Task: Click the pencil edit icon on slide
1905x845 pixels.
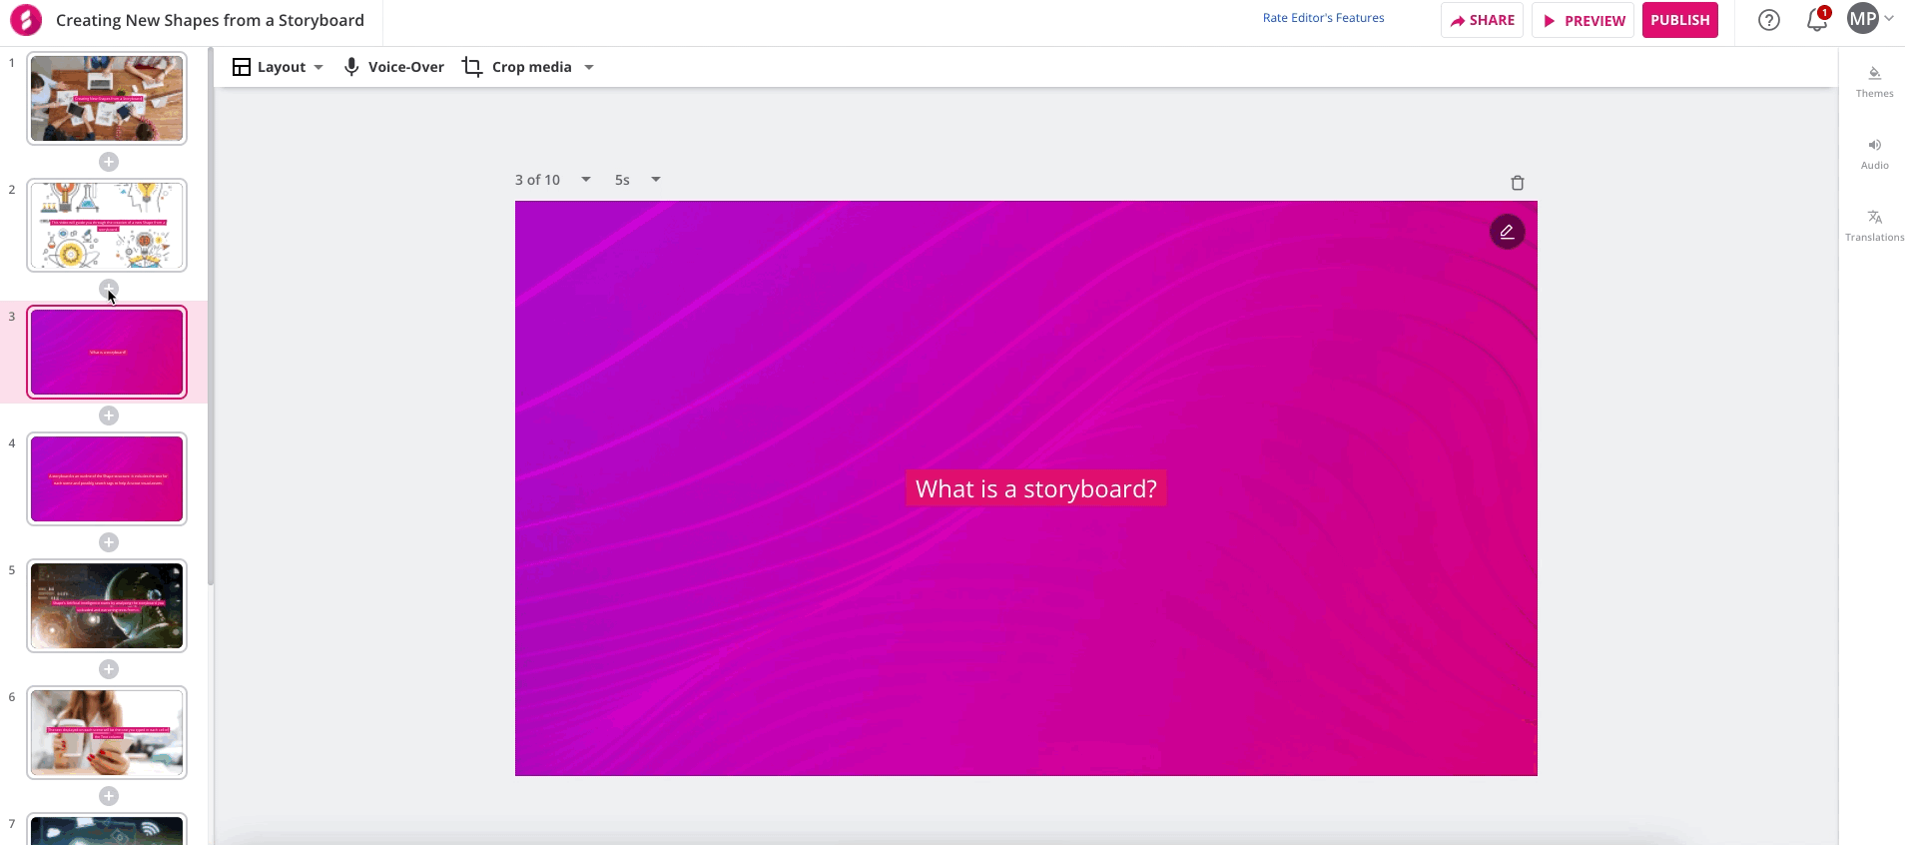Action: [x=1507, y=232]
